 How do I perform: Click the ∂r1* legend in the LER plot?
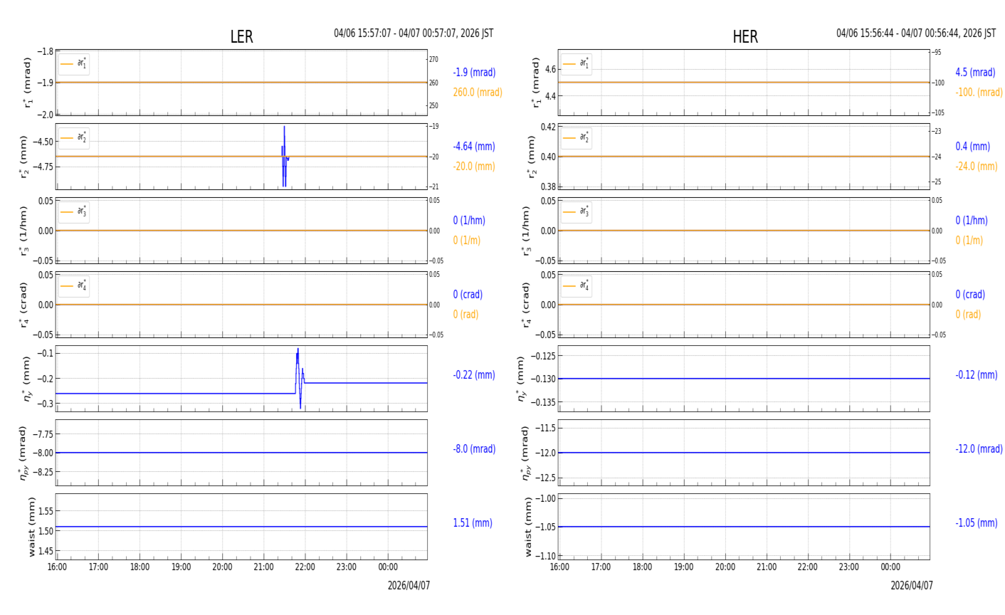pyautogui.click(x=74, y=64)
